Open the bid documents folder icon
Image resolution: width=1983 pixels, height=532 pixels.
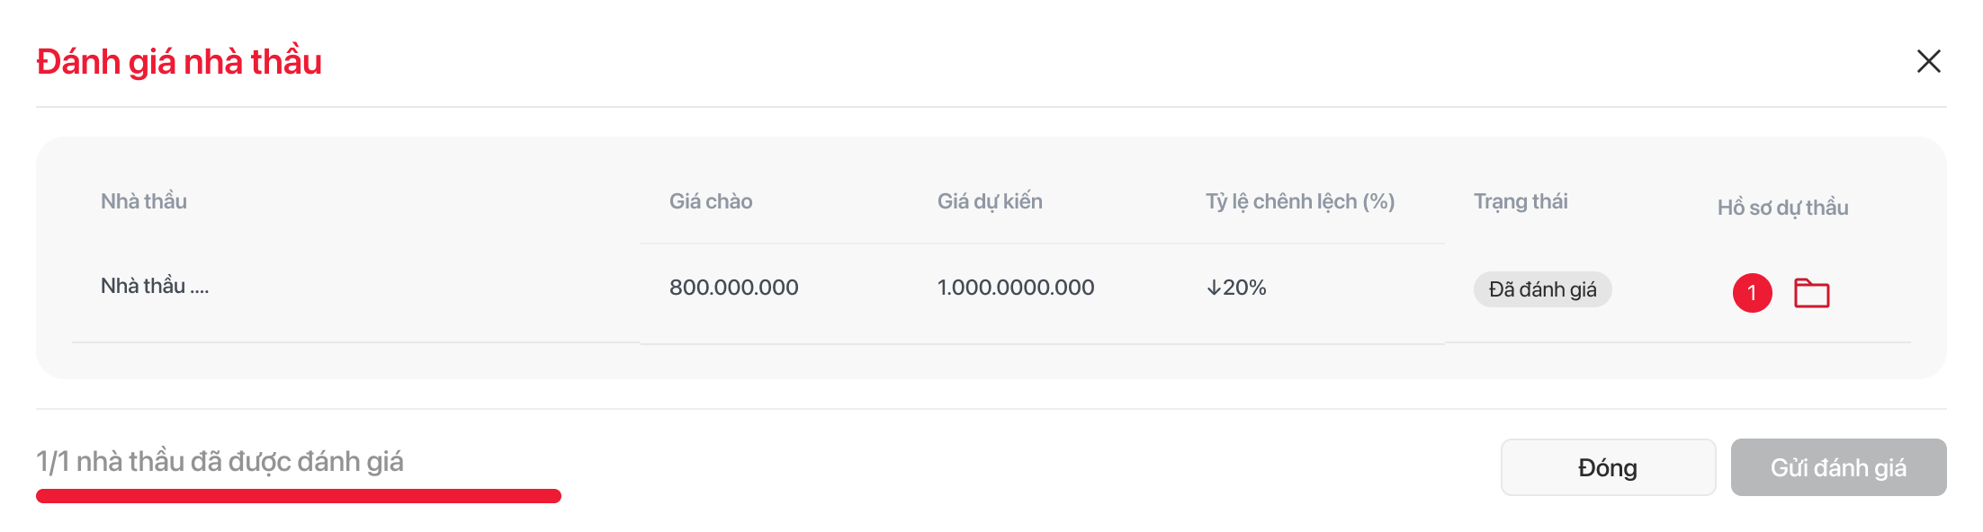(1811, 293)
